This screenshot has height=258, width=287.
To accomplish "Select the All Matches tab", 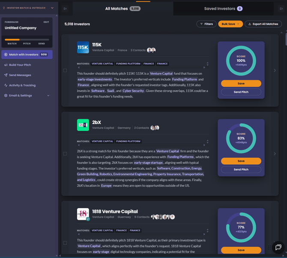I will point(123,9).
